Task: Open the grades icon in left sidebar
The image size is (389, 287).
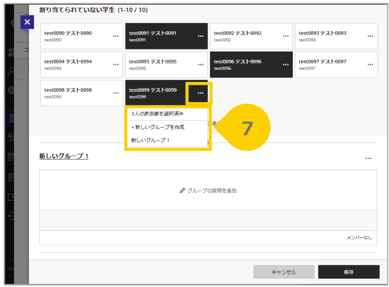Action: 11,197
